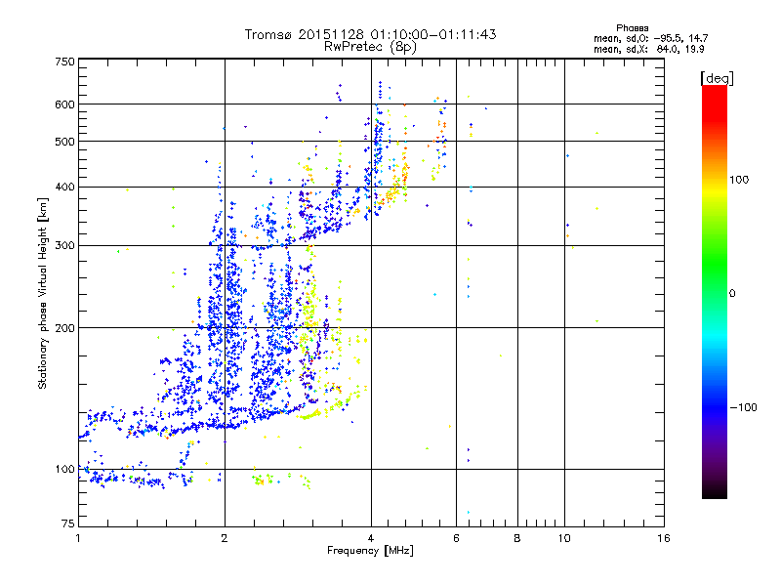The image size is (781, 586).
Task: Click the y-axis tick label '500'
Action: (64, 142)
